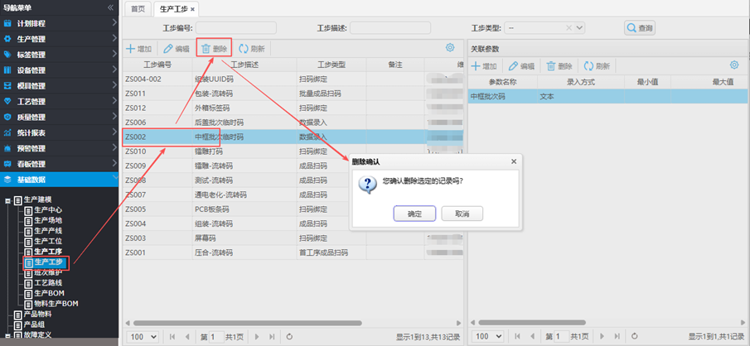Screen dimensions: 750x346
Task: Click the 看板管理 monitor icon
Action: [7, 164]
